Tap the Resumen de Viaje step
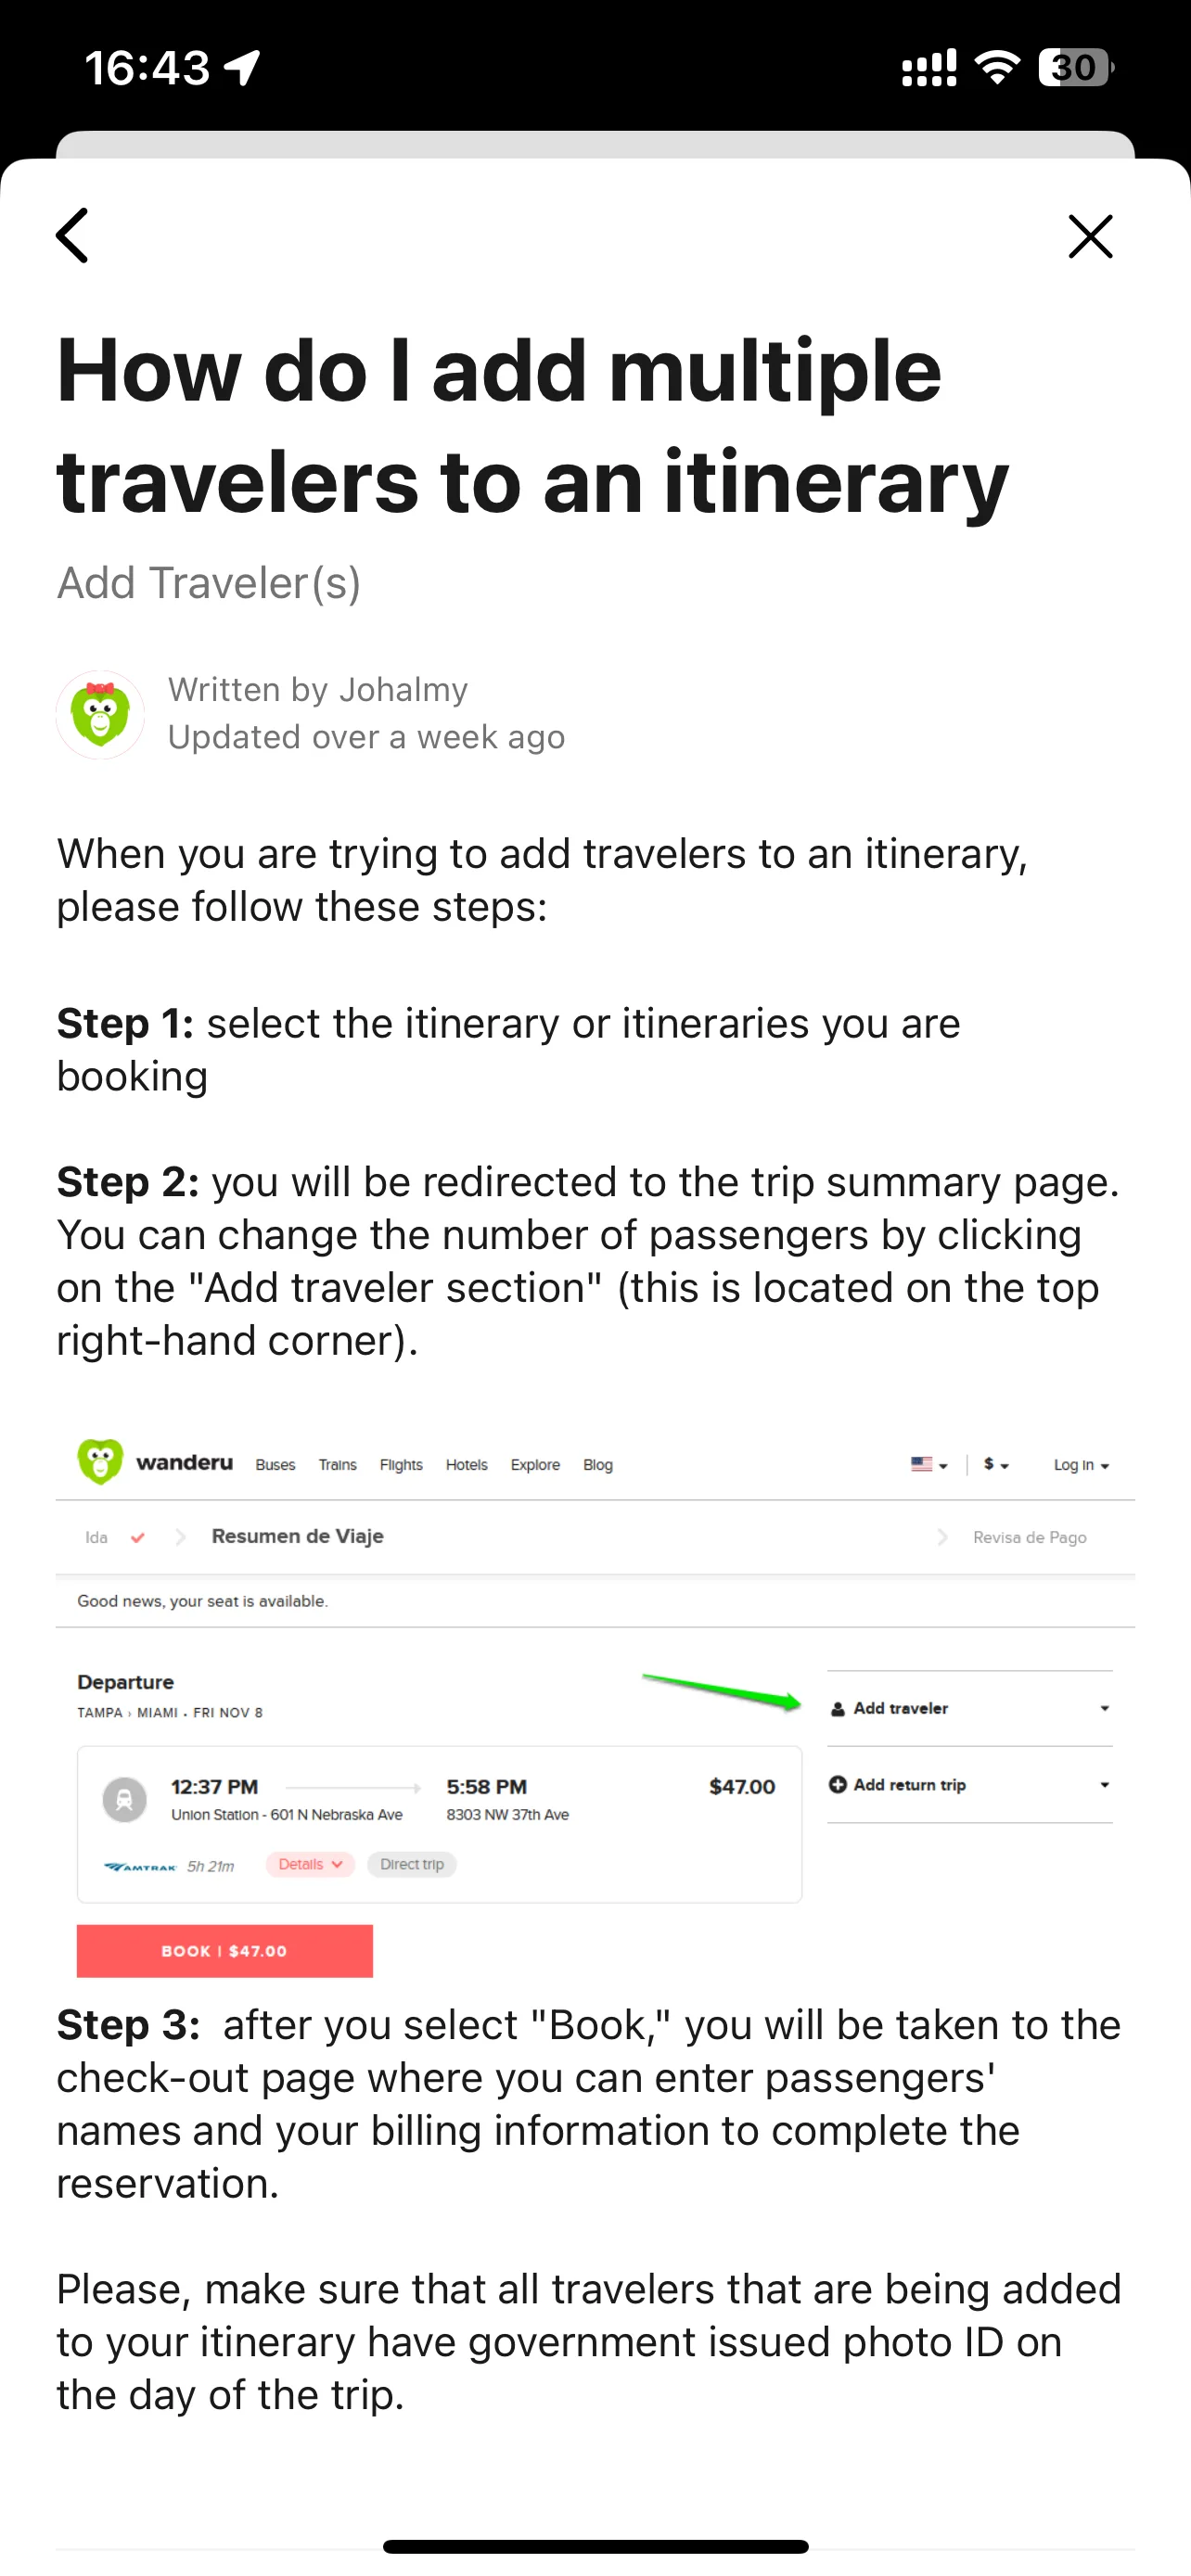The height and width of the screenshot is (2576, 1191). click(297, 1536)
